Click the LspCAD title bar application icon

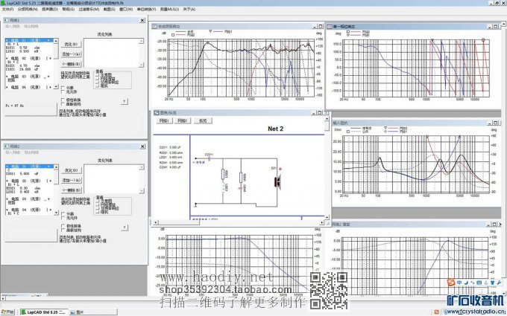pos(4,3)
